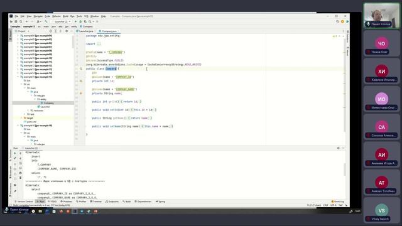Click the Open folder toolbar icon
The width and height of the screenshot is (402, 226).
coord(11,21)
